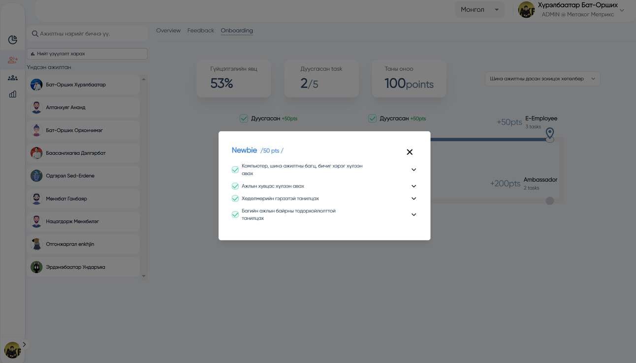Select employee Бат-Орших Хүрэлбаатар
This screenshot has width=636, height=363.
pyautogui.click(x=83, y=85)
